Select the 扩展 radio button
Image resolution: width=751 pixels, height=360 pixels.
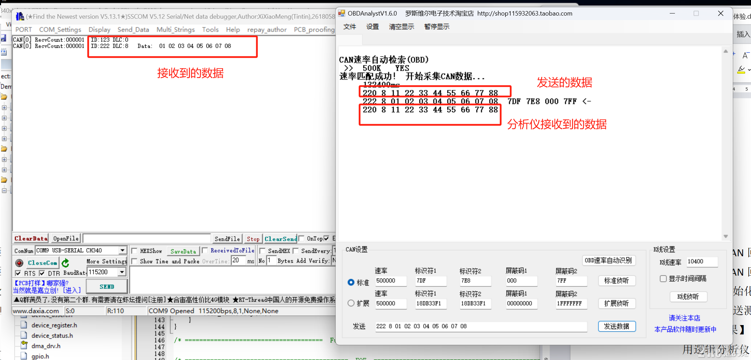pos(351,303)
